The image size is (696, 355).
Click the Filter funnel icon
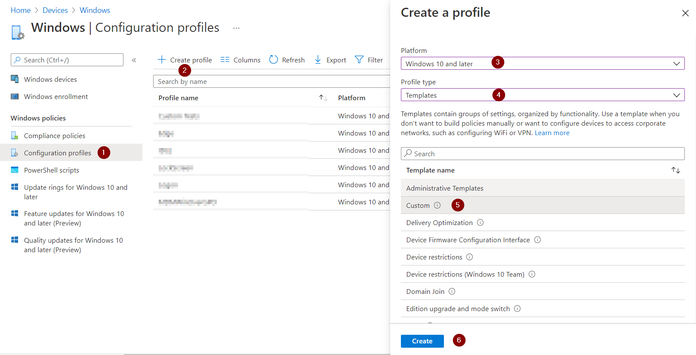(x=359, y=59)
